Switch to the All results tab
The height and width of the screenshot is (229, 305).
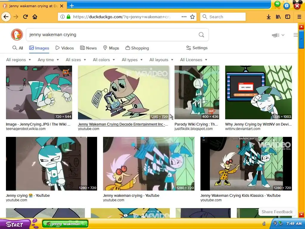18,48
